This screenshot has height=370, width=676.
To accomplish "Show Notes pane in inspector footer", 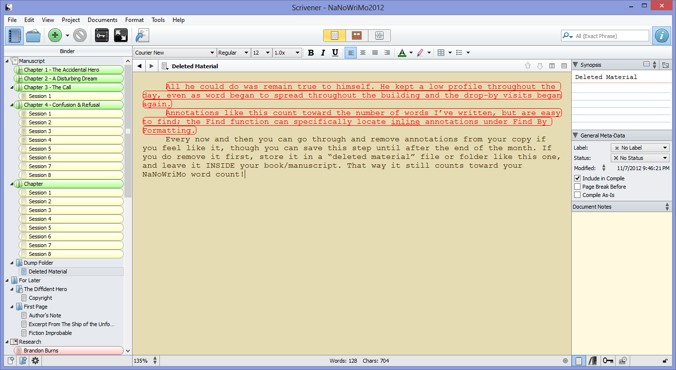I will pos(579,361).
